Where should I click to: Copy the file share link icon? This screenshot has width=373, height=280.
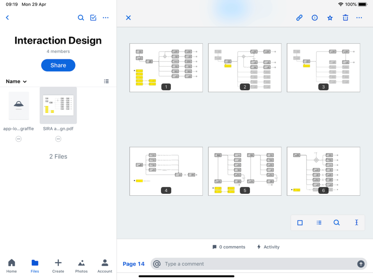[299, 18]
